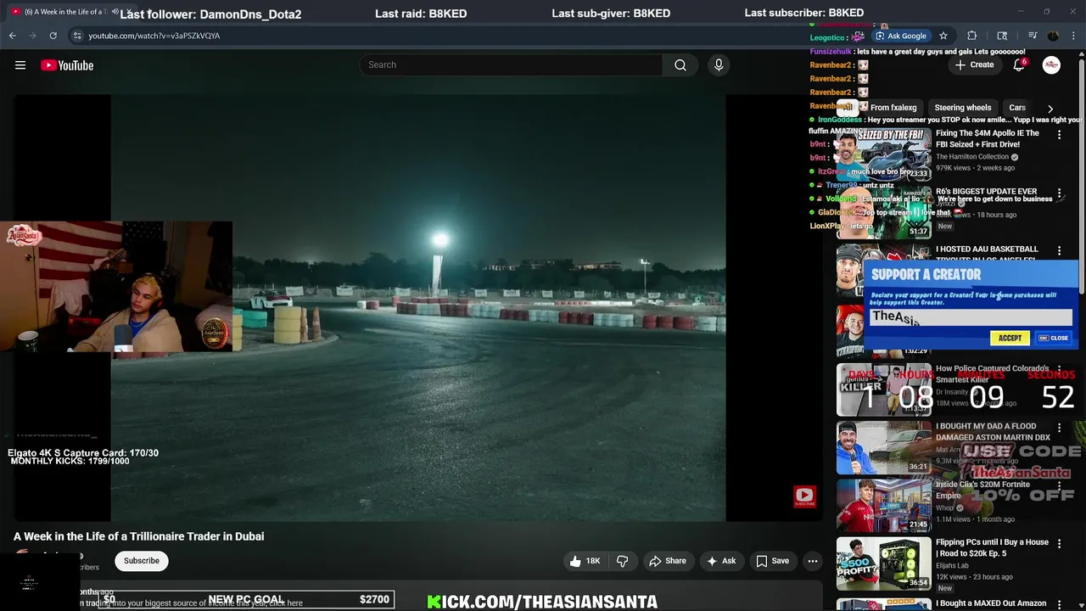Open options for Inside Clix's $20M Fortnite video

(1059, 486)
